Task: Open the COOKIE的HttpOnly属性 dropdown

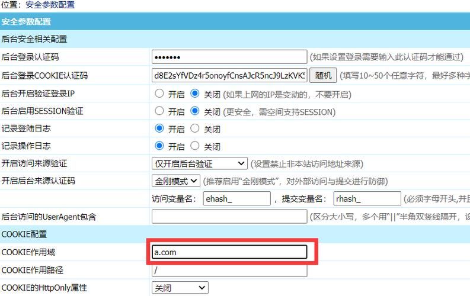Action: [x=180, y=288]
